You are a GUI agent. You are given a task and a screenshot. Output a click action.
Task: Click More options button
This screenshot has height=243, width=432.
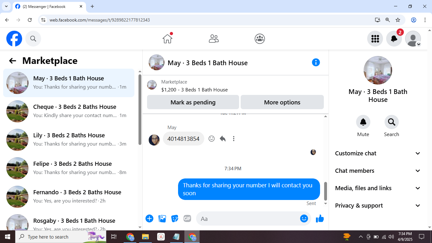click(x=282, y=102)
